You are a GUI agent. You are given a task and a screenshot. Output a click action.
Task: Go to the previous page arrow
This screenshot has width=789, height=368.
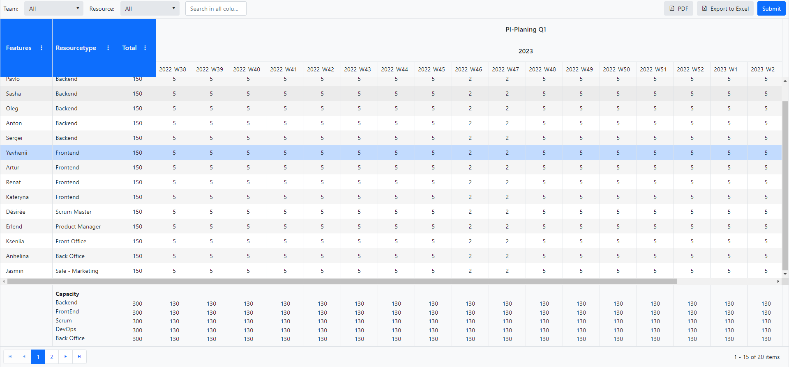(x=24, y=357)
